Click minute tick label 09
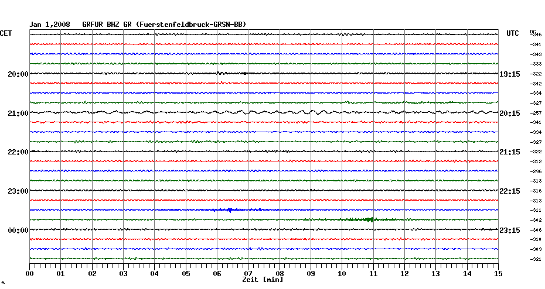 pyautogui.click(x=311, y=274)
